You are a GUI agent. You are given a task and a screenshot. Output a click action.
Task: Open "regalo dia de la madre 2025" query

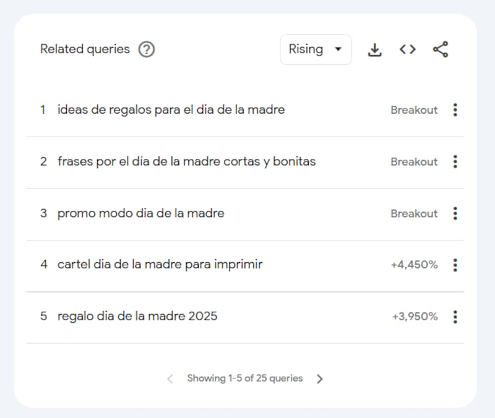pyautogui.click(x=137, y=317)
